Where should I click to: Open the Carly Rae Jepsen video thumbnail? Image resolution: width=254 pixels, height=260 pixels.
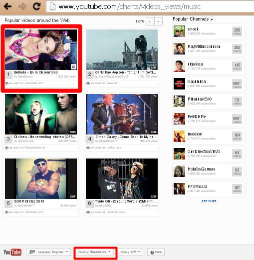(x=122, y=49)
